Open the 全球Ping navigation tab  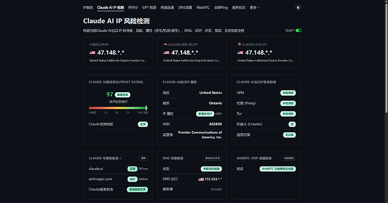tap(221, 8)
